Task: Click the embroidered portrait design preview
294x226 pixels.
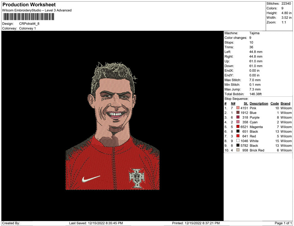Action: [113, 126]
